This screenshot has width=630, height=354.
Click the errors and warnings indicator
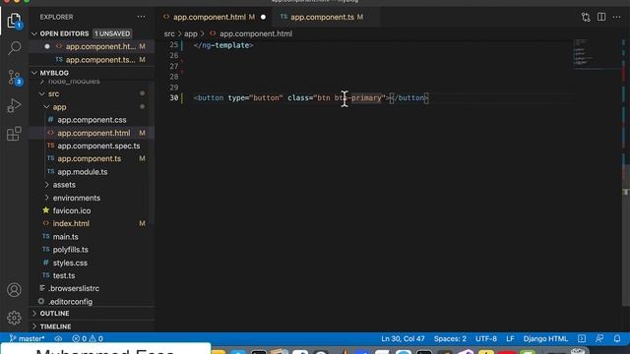pyautogui.click(x=88, y=338)
